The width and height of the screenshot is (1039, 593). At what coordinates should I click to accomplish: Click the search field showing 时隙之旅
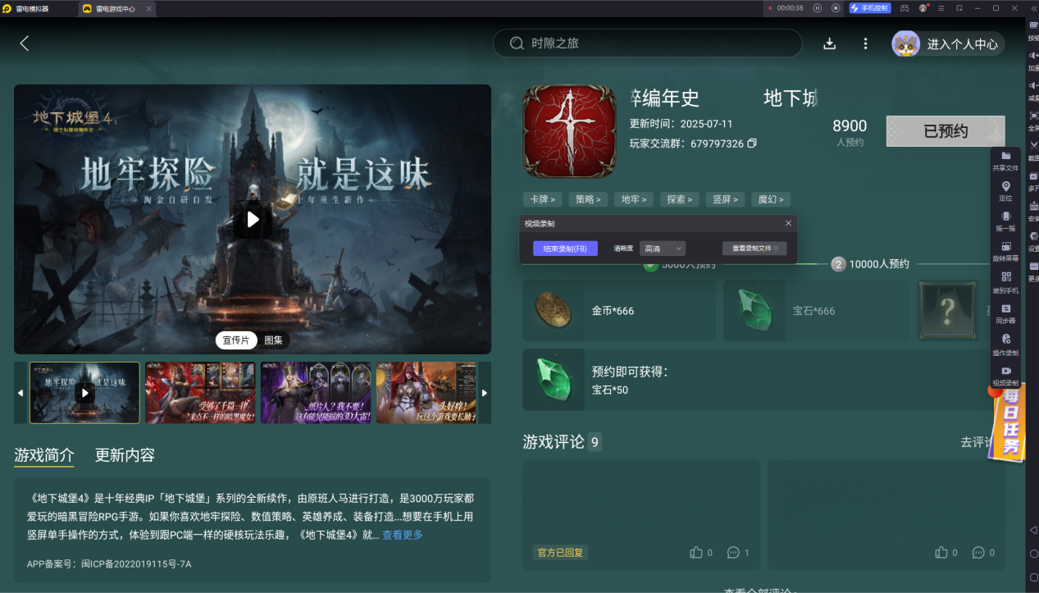pyautogui.click(x=647, y=43)
